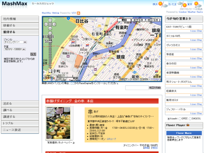The width and height of the screenshot is (204, 153).
Task: Expand the トラブル sidebar section
Action: coord(20,123)
